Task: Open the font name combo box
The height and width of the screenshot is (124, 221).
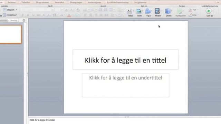Action: [37, 10]
